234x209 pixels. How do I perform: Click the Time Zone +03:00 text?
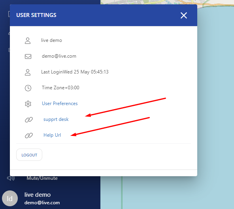point(60,88)
